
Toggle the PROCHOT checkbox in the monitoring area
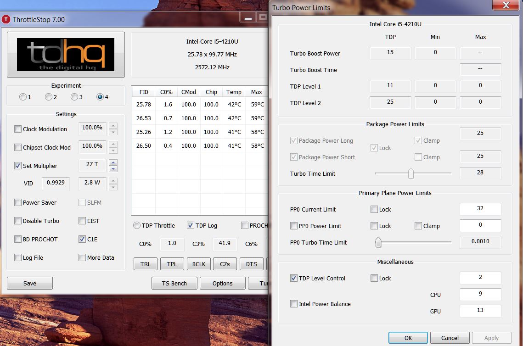tap(244, 225)
